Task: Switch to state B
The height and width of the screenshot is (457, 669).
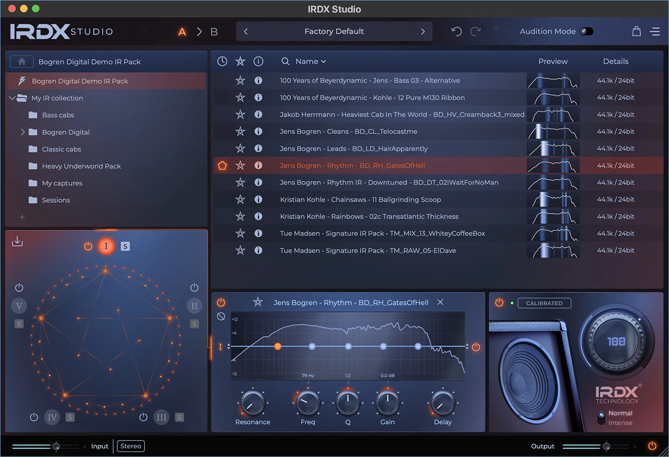Action: click(214, 32)
